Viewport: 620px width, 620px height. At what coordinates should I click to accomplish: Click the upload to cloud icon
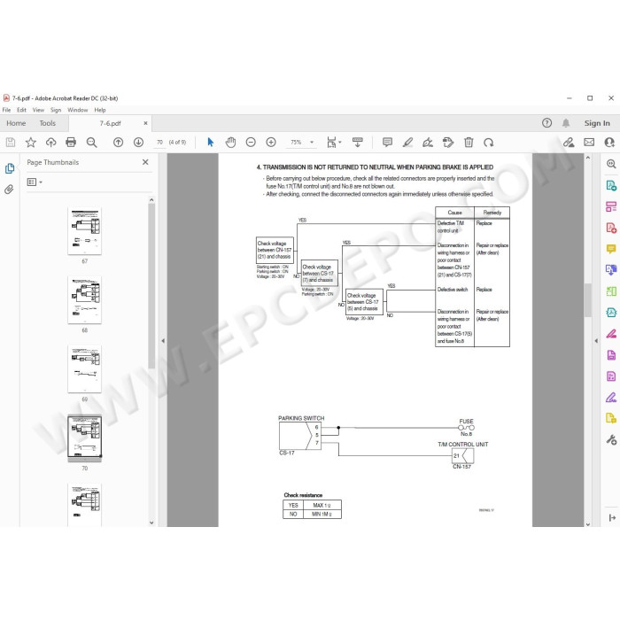51,143
